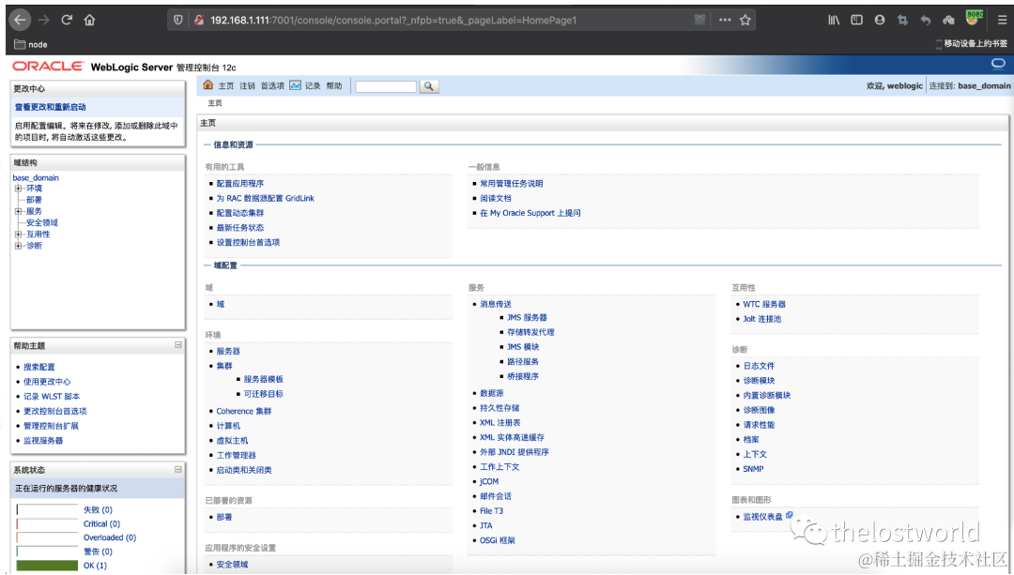Click 搜索配置 help topic
Viewport: 1014px width, 575px height.
coord(38,367)
